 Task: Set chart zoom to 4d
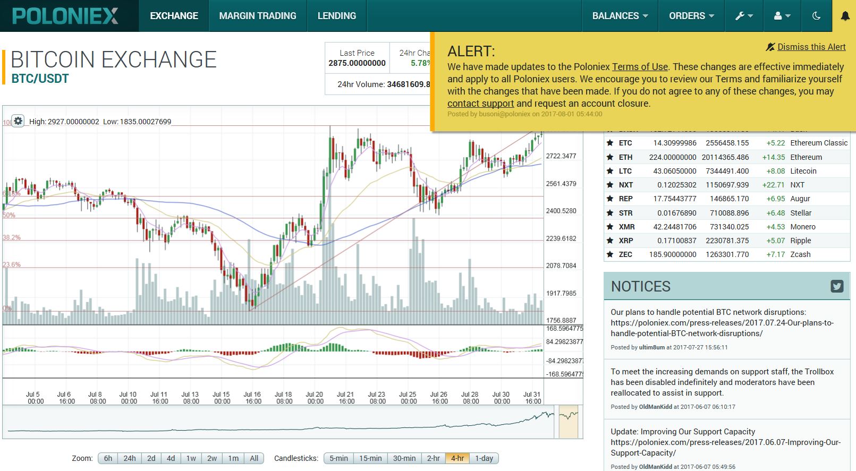click(x=171, y=458)
